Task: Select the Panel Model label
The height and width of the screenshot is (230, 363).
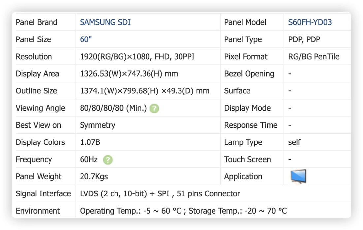Action: (245, 22)
